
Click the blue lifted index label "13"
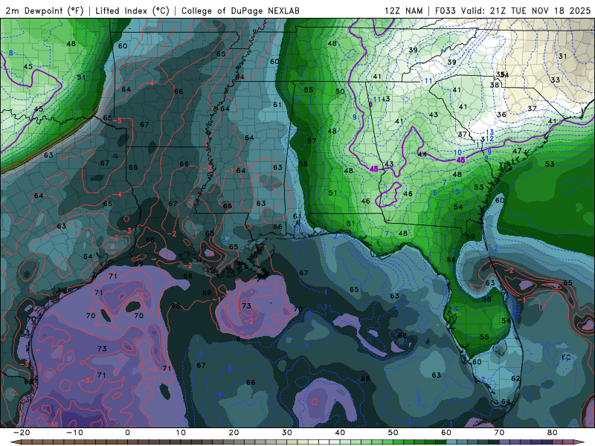(x=489, y=132)
